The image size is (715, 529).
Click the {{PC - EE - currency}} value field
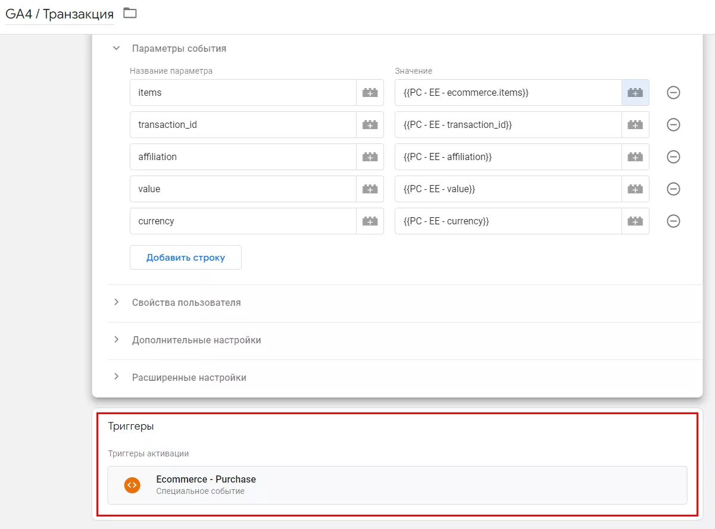point(508,221)
